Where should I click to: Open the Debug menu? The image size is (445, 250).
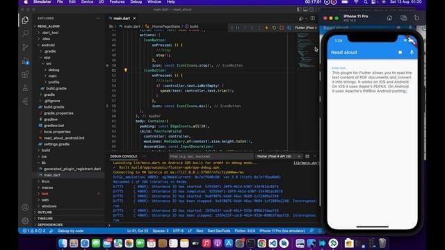(x=136, y=2)
